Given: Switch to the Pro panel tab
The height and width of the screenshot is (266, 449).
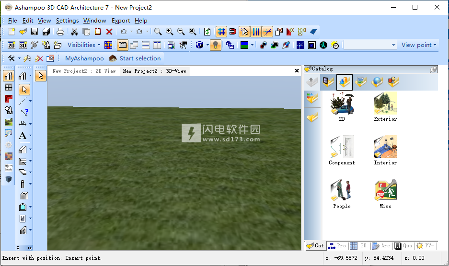Looking at the screenshot, I should pos(337,246).
